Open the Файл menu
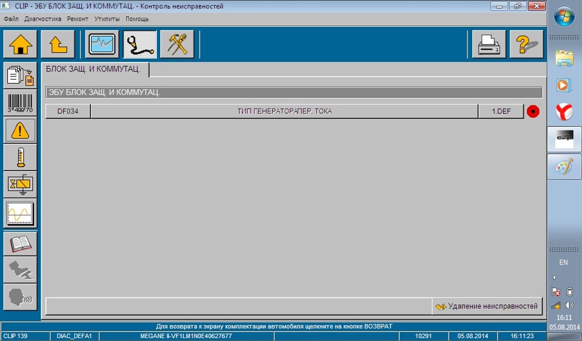582x341 pixels. (11, 19)
